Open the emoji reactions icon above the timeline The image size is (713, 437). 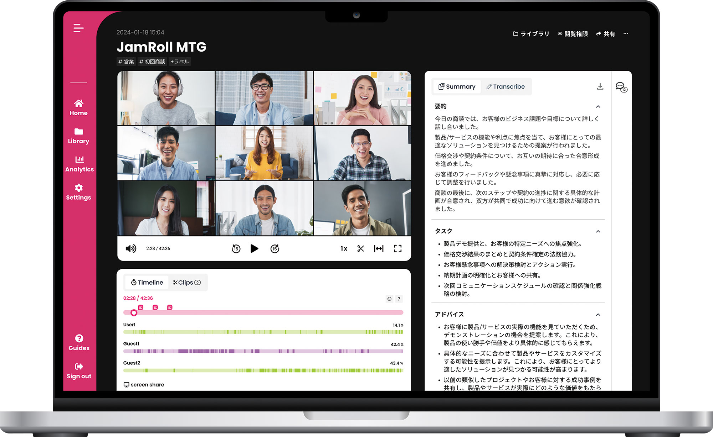point(389,299)
